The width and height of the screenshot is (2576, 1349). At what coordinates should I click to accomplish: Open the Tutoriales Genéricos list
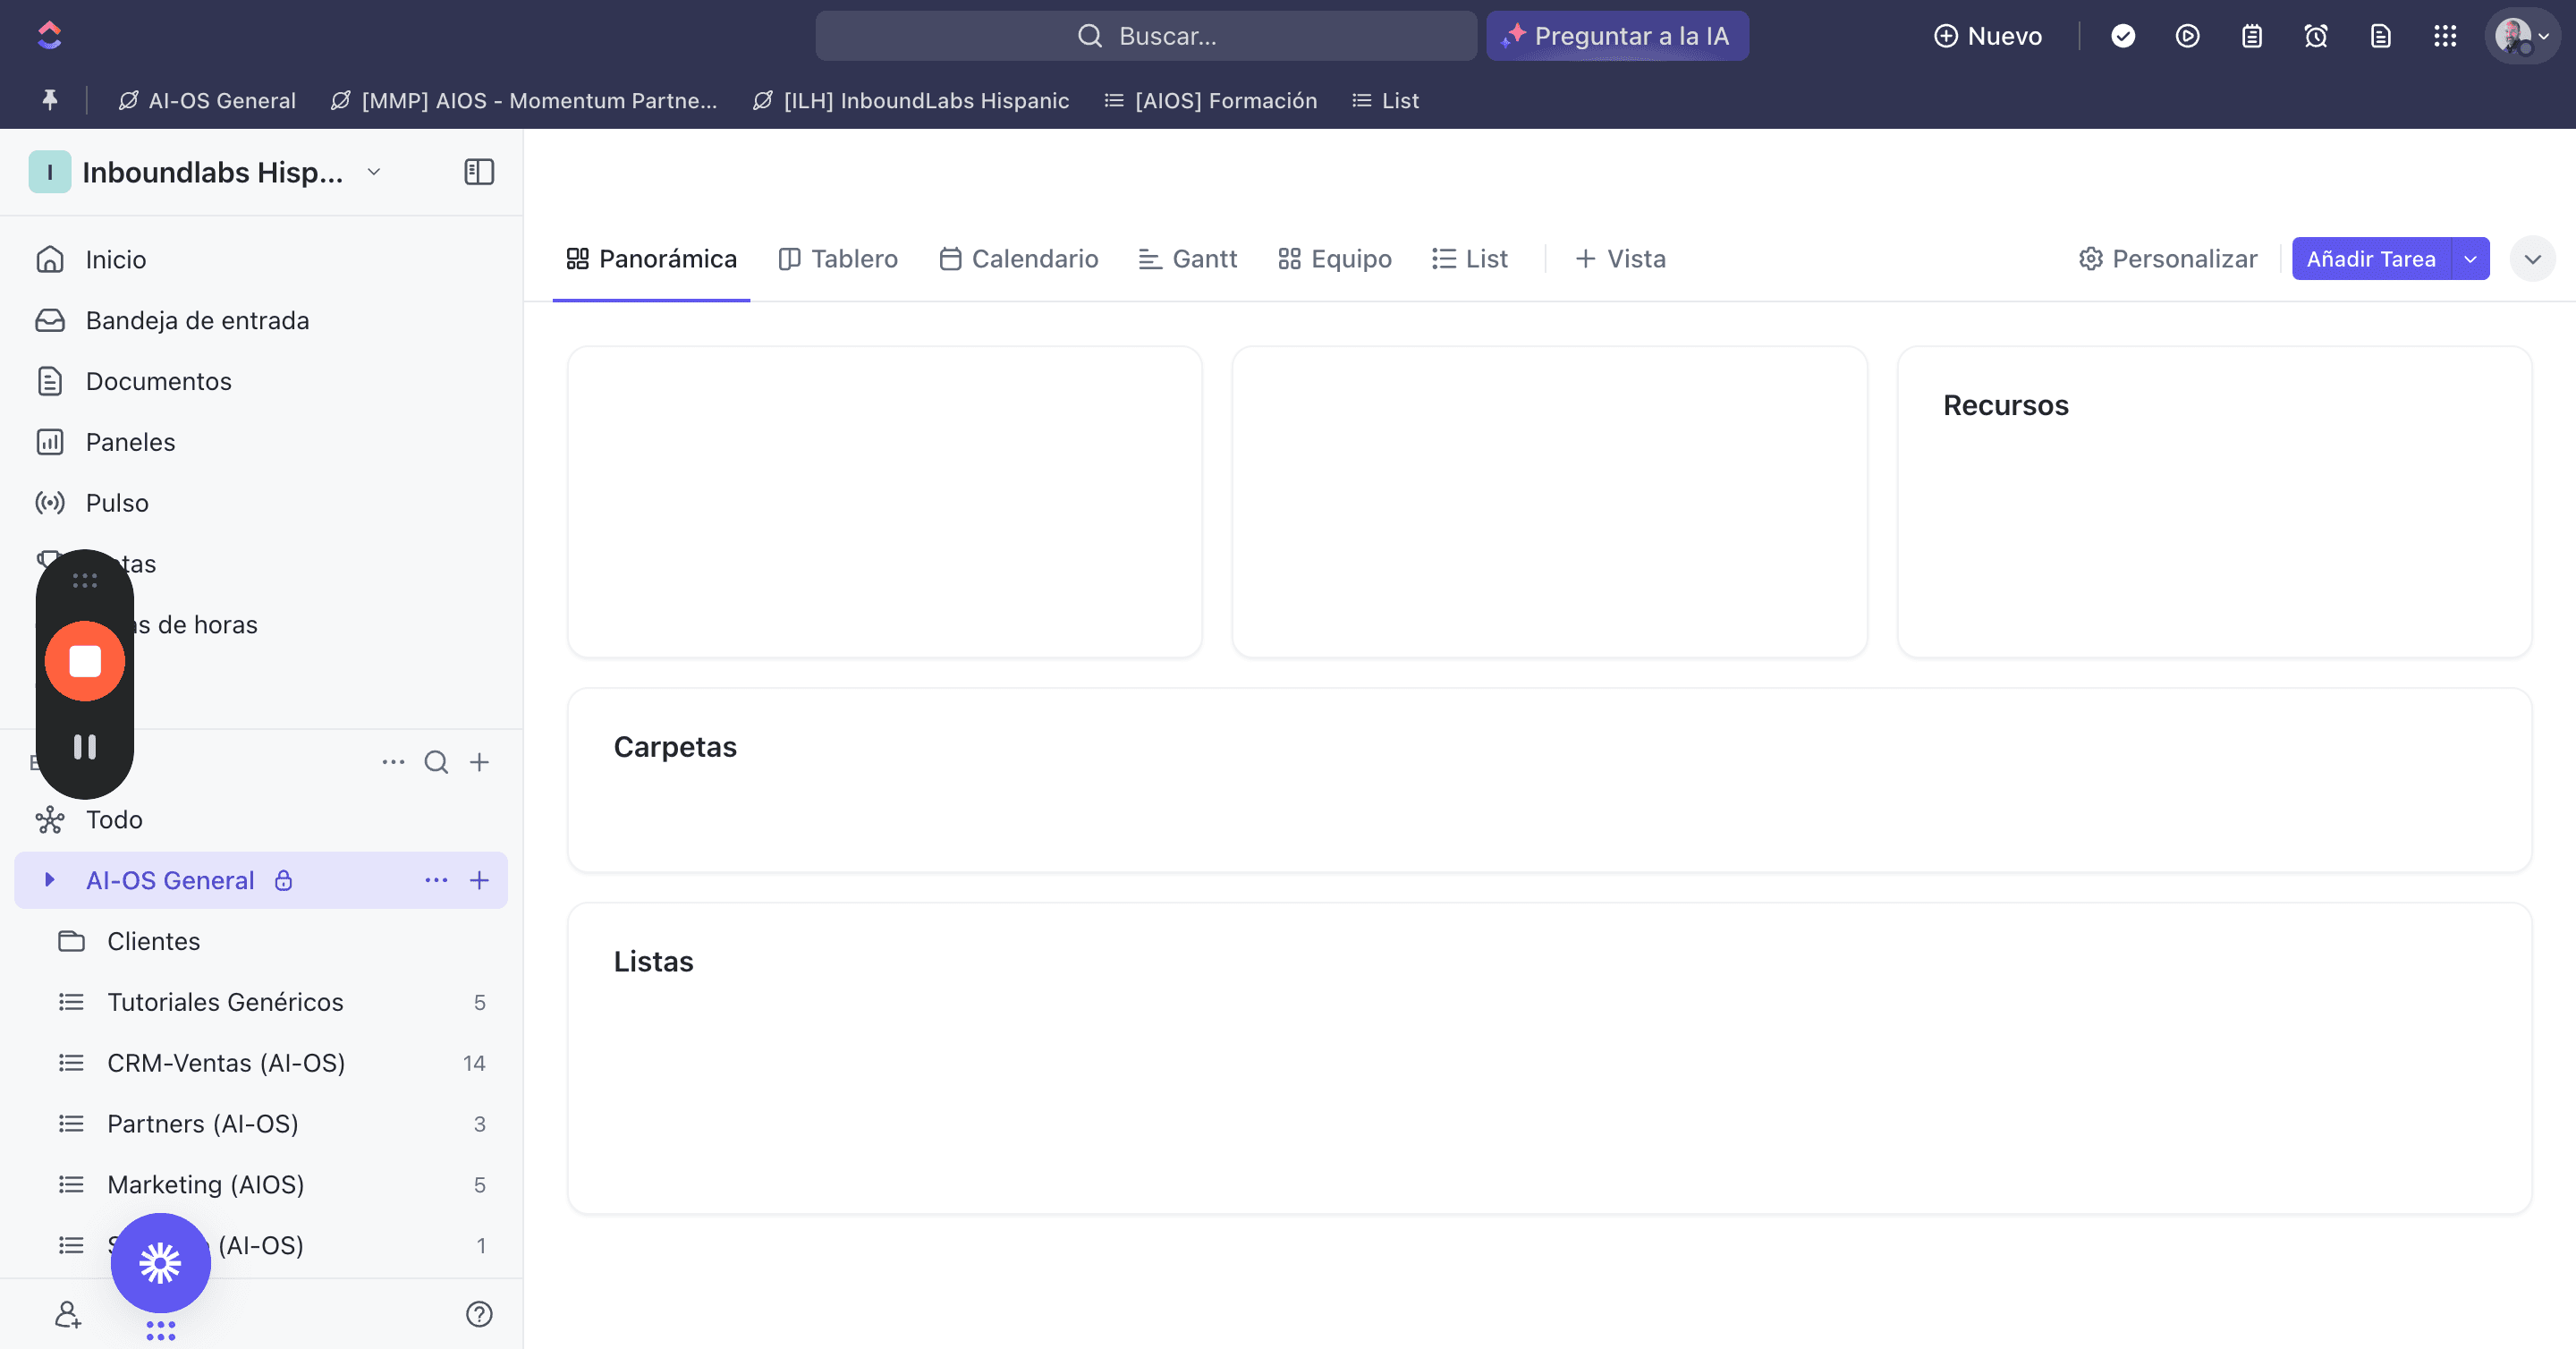[x=261, y=1001]
